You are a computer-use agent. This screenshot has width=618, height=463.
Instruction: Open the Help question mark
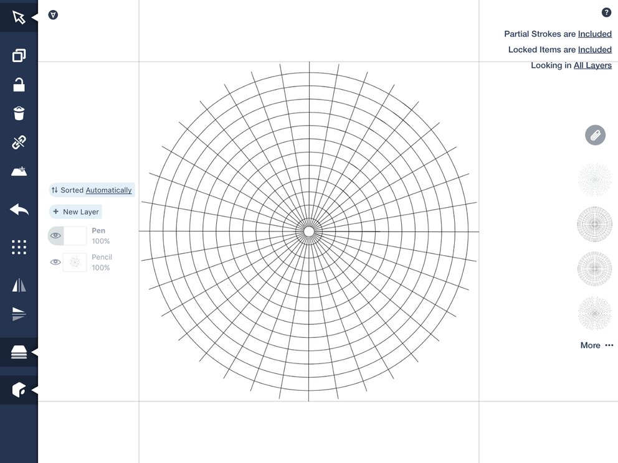[607, 12]
